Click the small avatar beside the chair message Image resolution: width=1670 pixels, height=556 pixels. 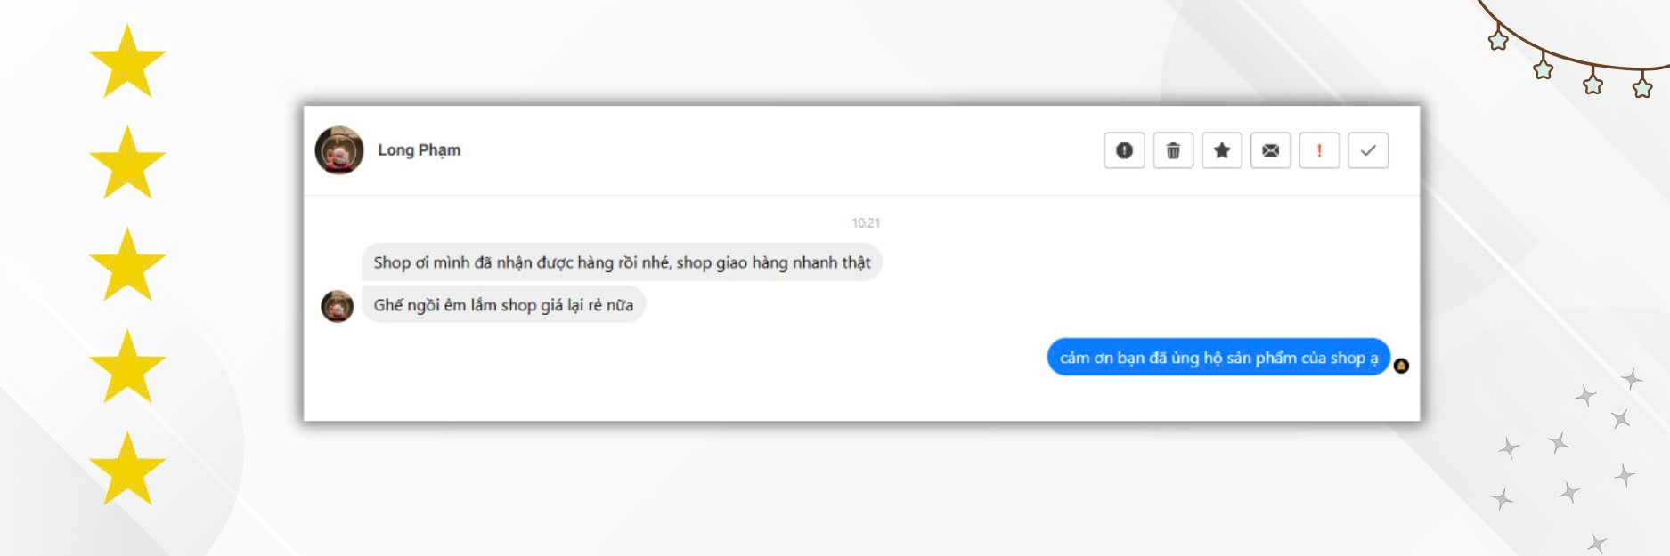(338, 306)
